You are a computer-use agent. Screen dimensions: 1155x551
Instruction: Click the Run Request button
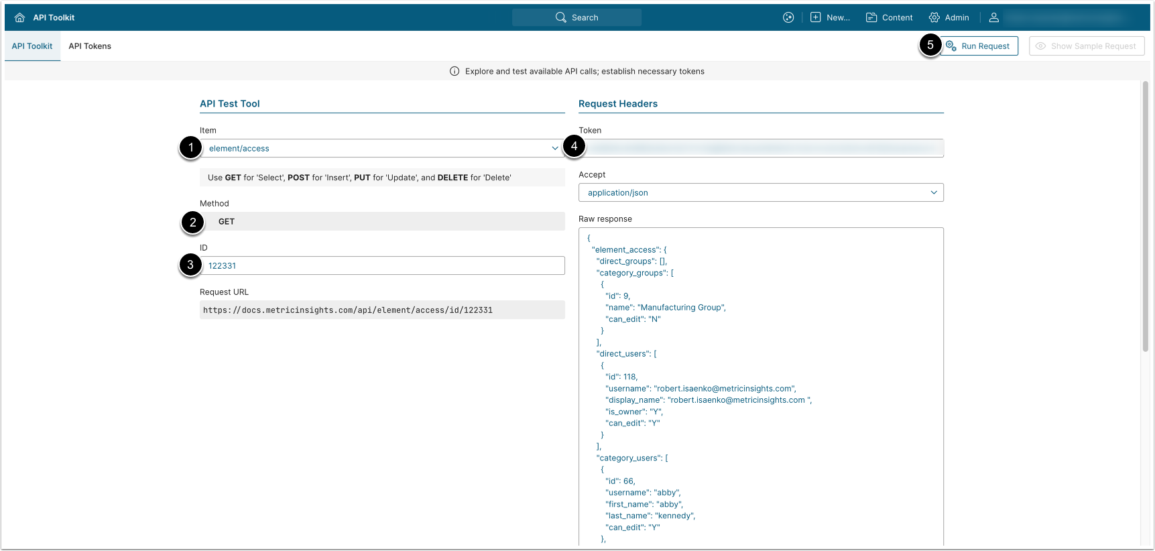979,46
